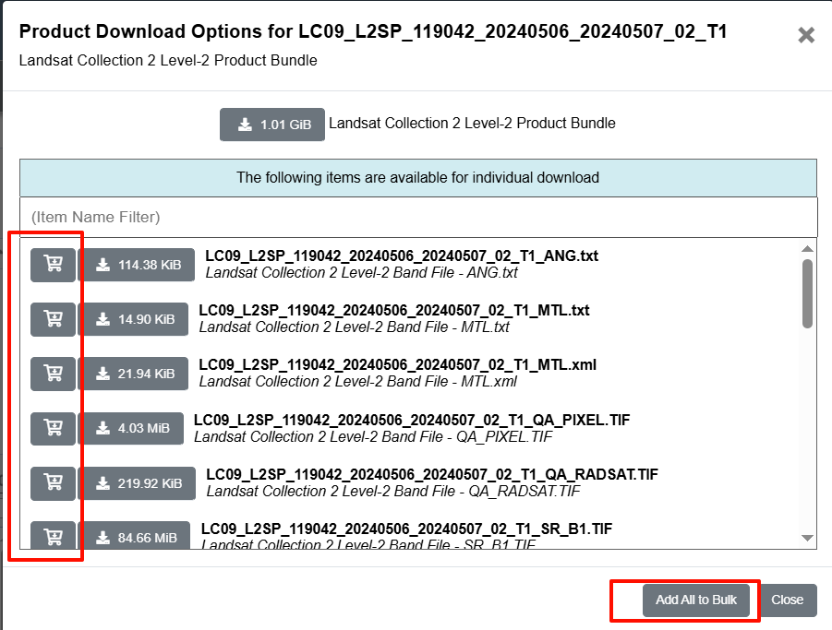Download the 114.38 KiB ANG.txt file
Viewport: 832px width, 630px height.
(138, 265)
